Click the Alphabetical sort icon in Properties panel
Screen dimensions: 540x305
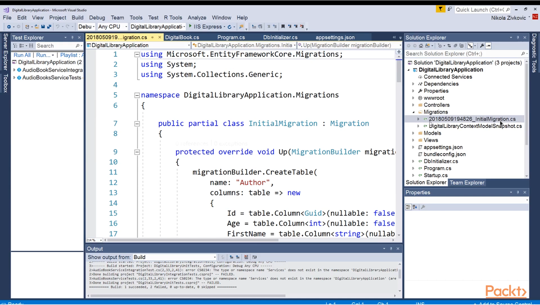coord(415,207)
